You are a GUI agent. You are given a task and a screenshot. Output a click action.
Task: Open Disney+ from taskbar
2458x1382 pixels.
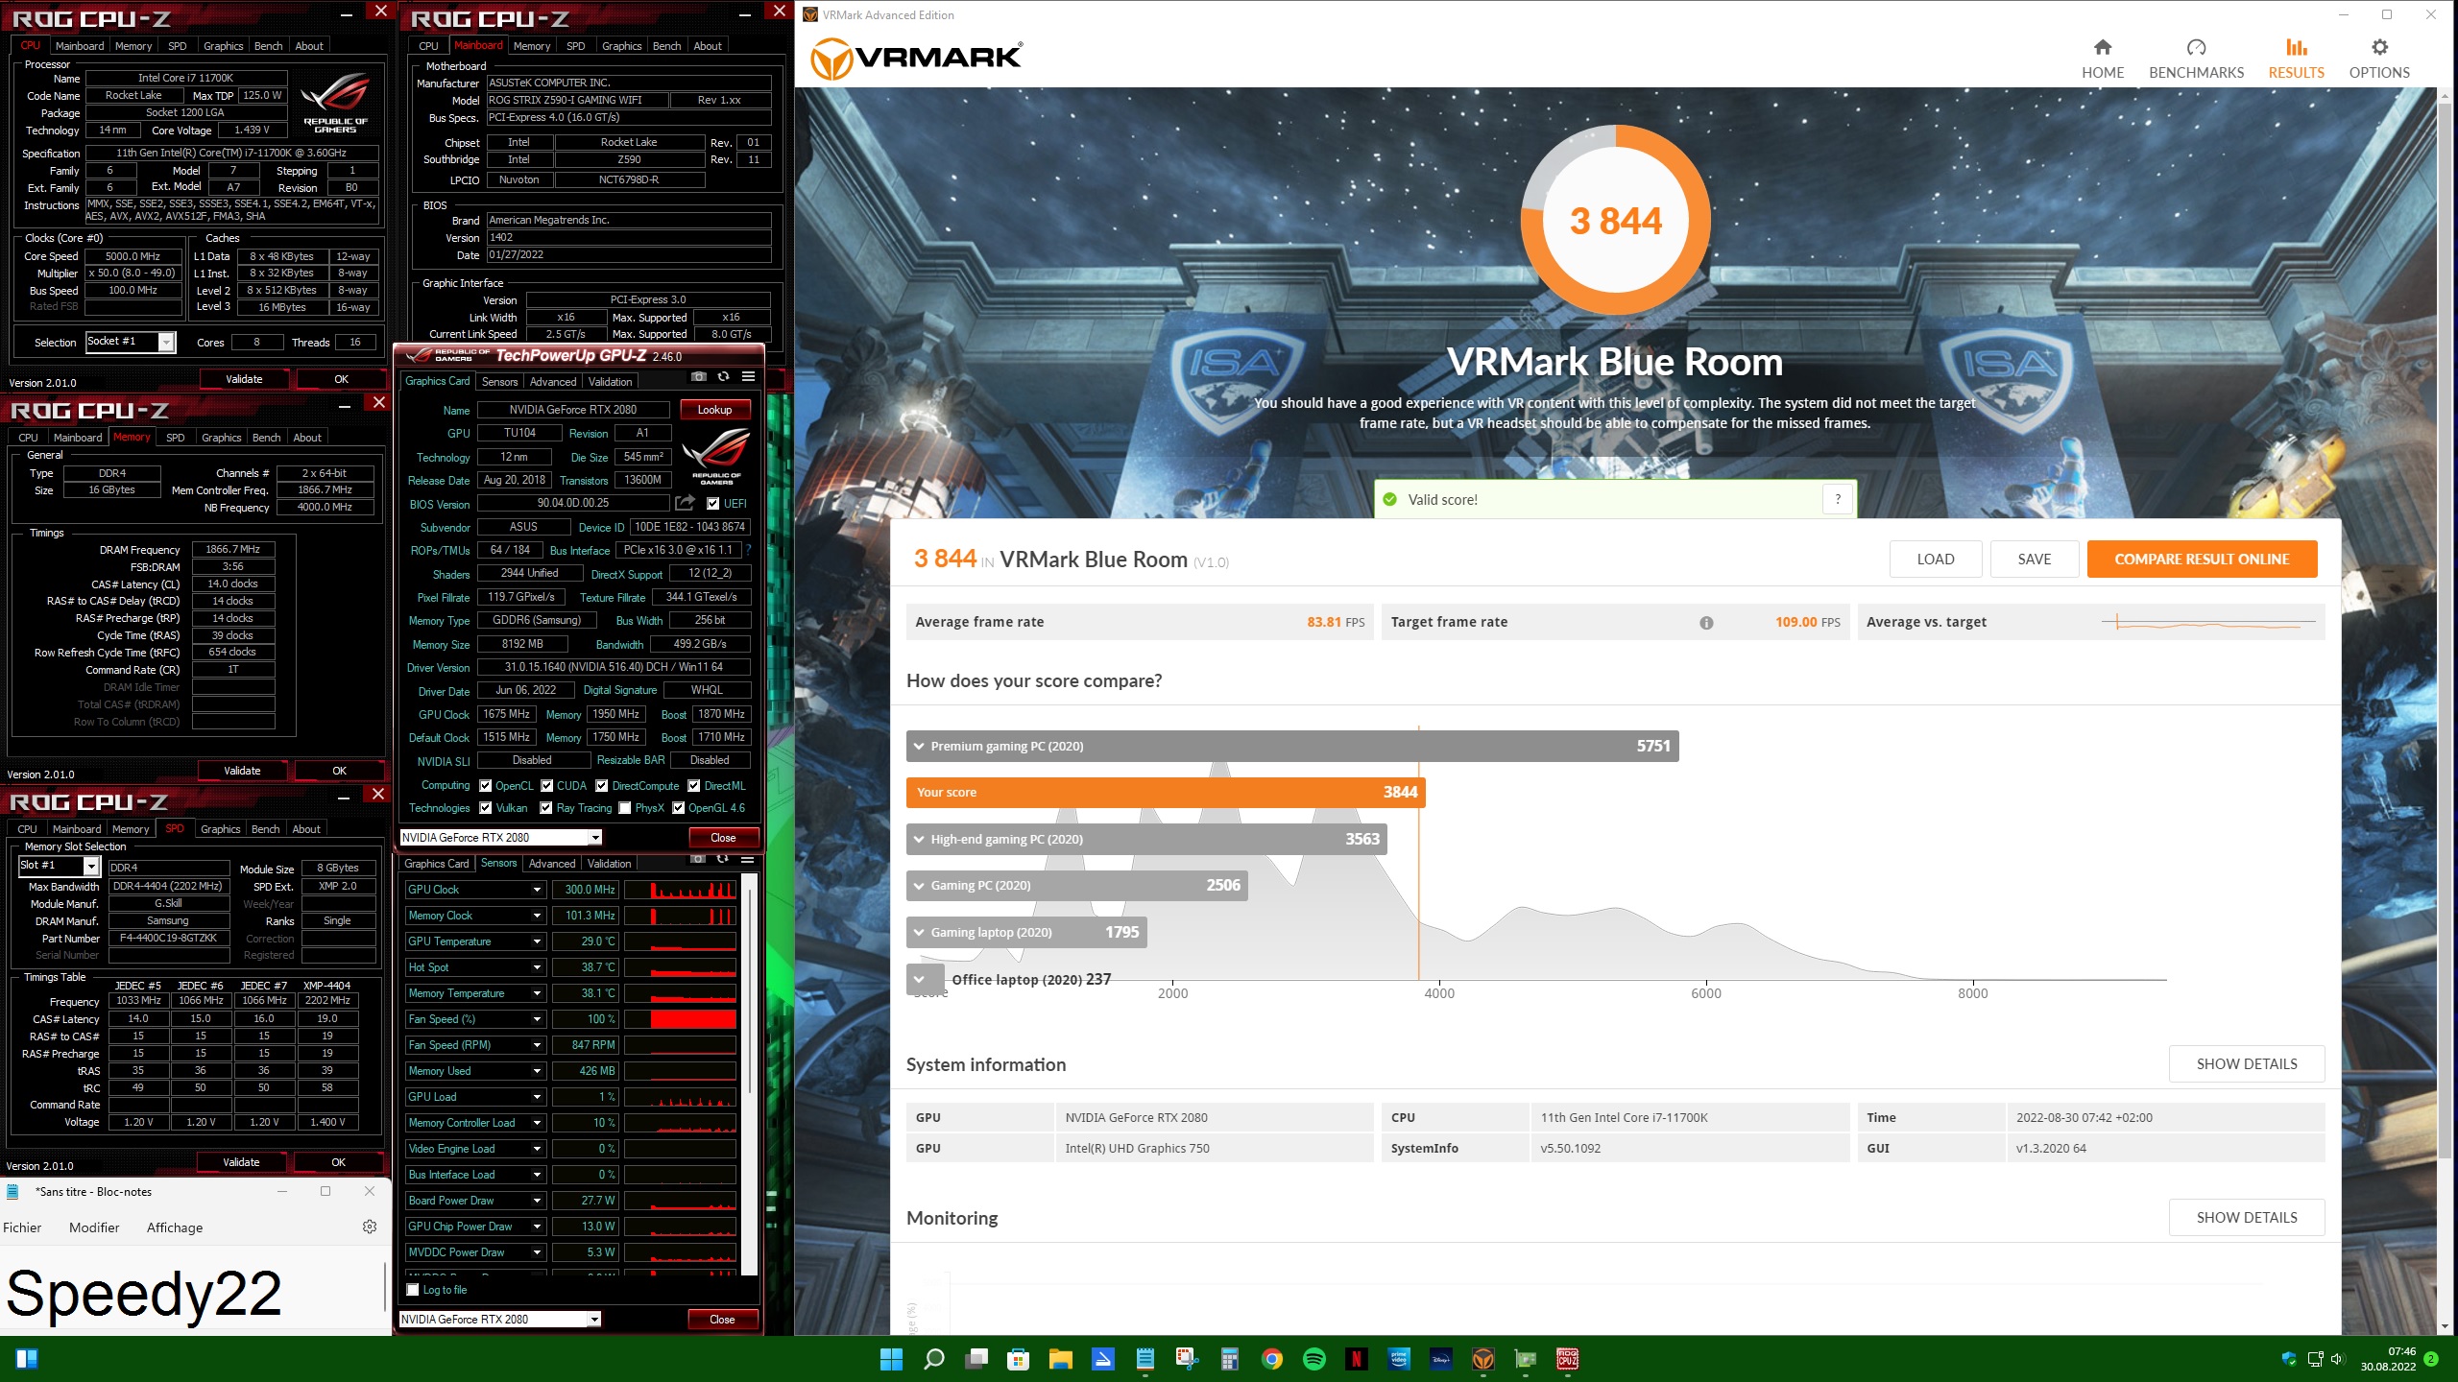click(1441, 1359)
